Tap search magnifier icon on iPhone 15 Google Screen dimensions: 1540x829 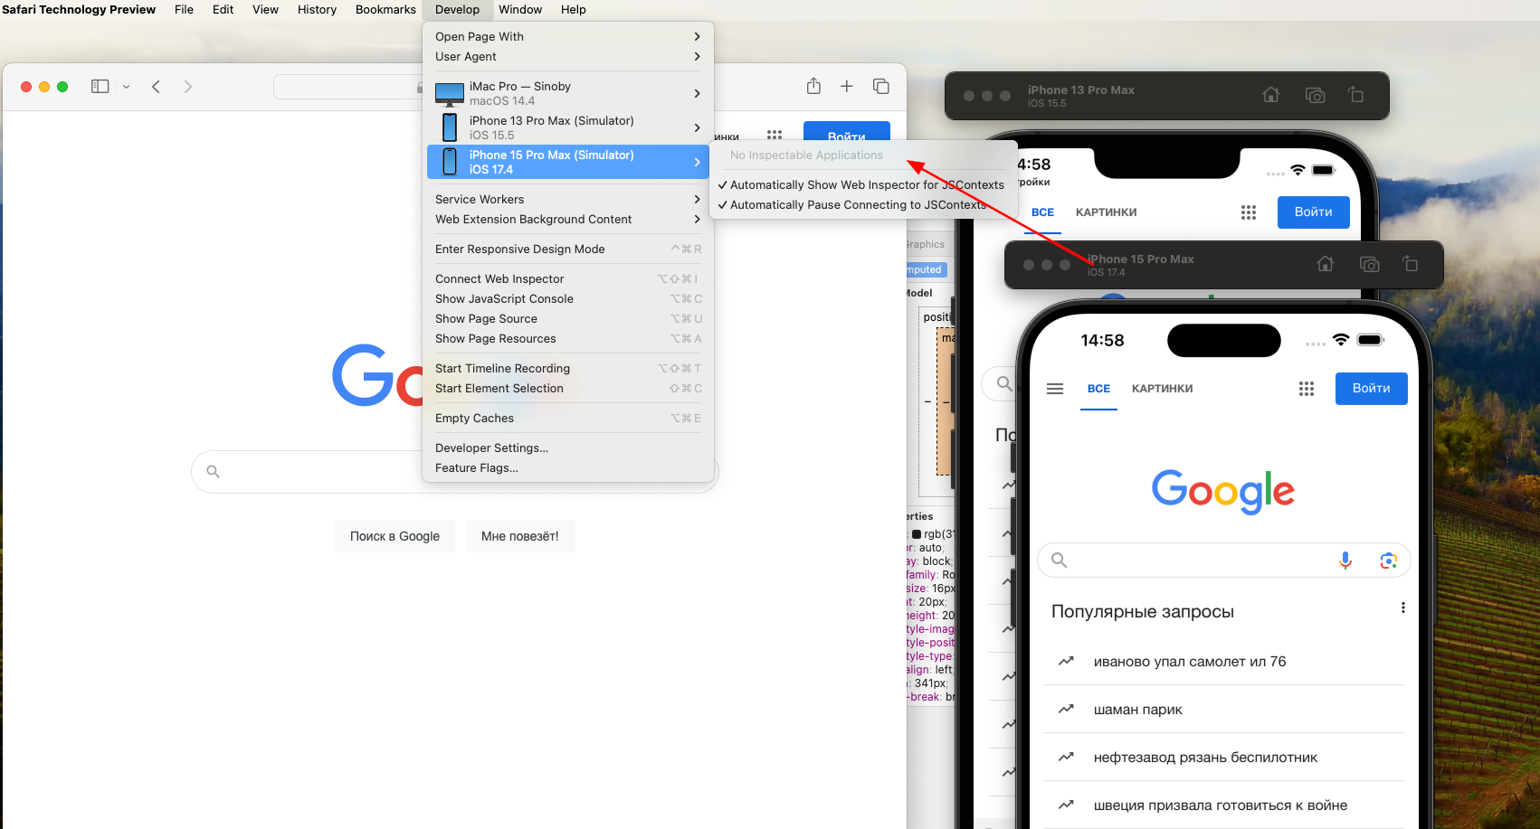pyautogui.click(x=1060, y=561)
